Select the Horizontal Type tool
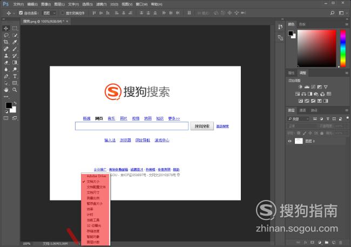 15,76
